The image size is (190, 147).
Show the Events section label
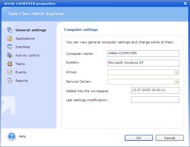(21, 72)
